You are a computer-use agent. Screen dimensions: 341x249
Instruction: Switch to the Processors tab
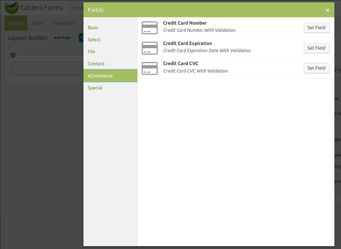click(63, 23)
